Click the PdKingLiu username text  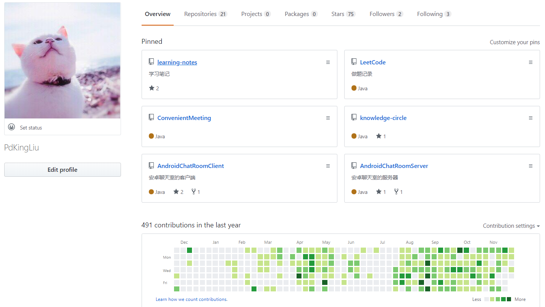coord(22,148)
